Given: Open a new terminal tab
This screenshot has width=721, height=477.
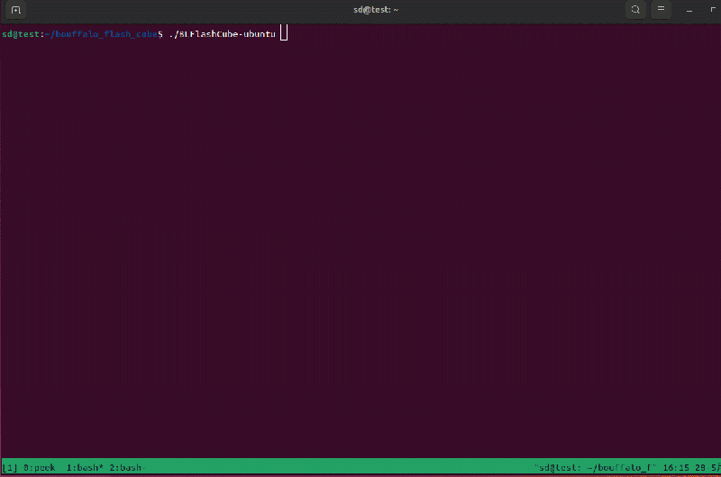Looking at the screenshot, I should point(15,10).
